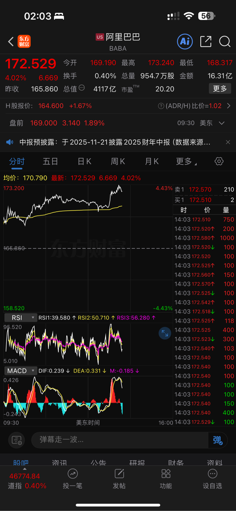Expand the 道指 index bar arrow
Viewport: 236px width, 511px height.
tap(25, 469)
